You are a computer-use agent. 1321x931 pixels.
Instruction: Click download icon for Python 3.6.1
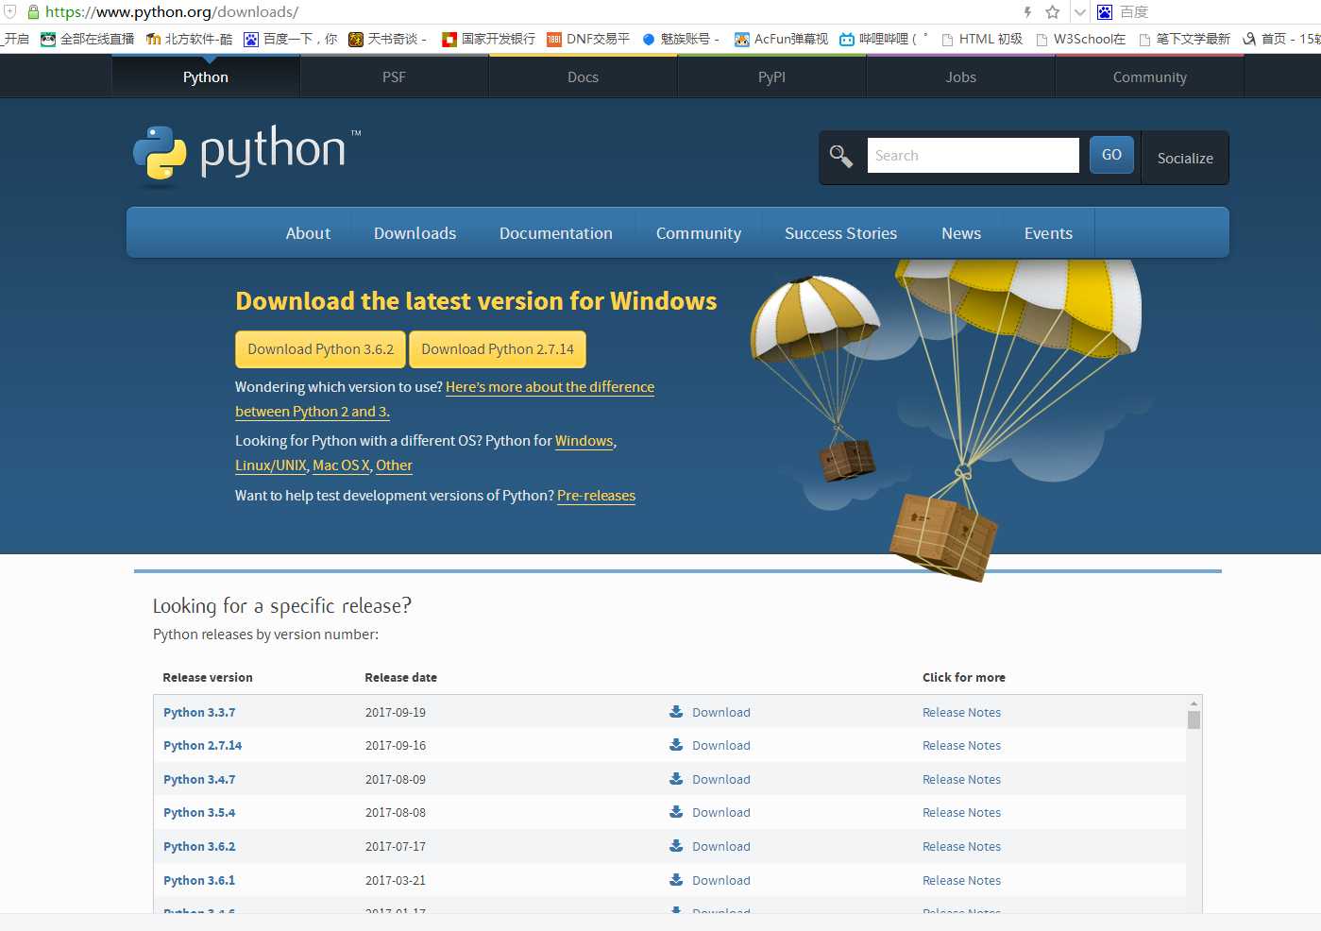pyautogui.click(x=676, y=880)
